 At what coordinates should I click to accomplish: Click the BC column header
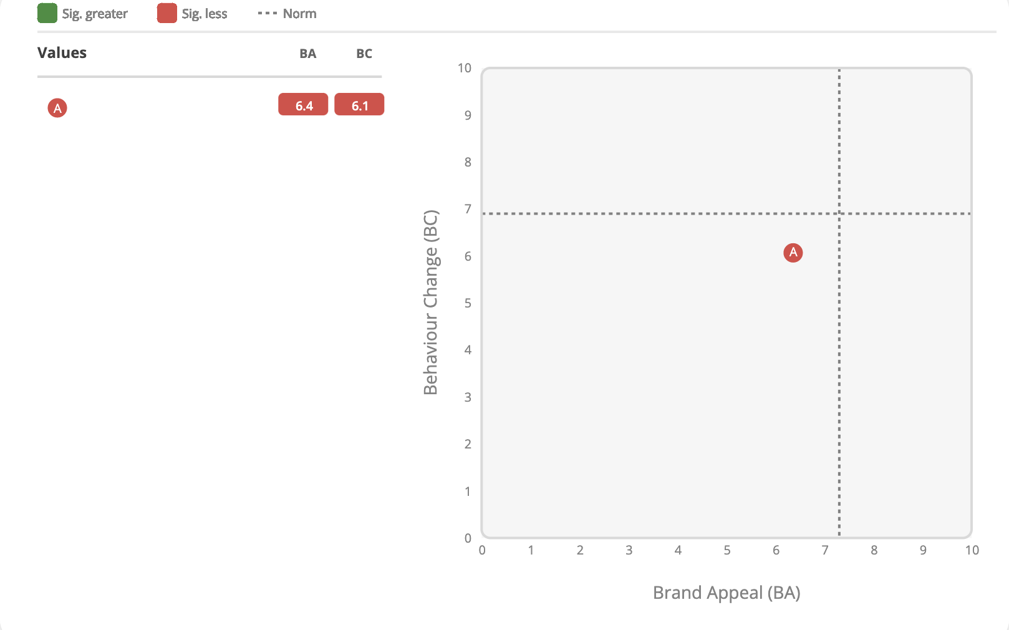[364, 54]
